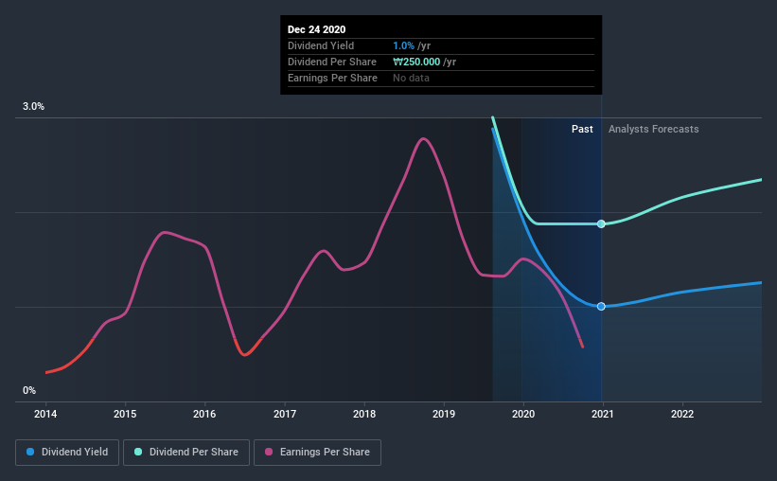Click the 2019 x-axis year label
Image resolution: width=777 pixels, height=481 pixels.
pos(444,414)
